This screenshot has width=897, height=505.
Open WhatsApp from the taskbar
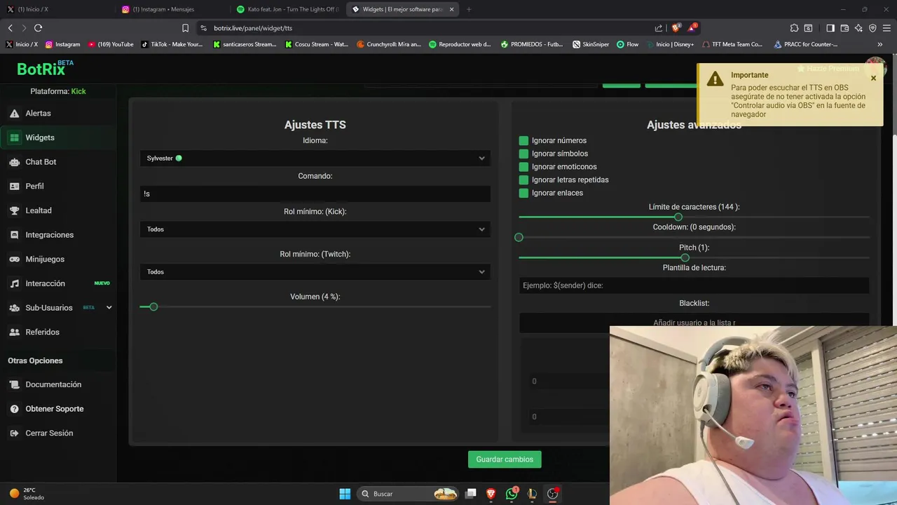coord(512,494)
